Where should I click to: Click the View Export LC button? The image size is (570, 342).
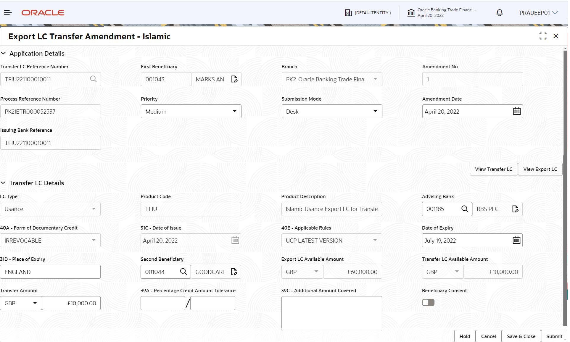tap(540, 169)
